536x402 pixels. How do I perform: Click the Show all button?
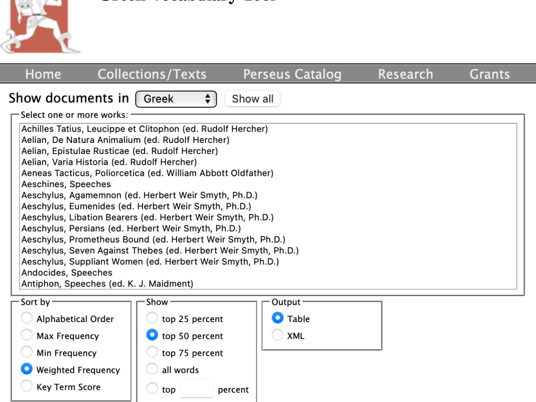(x=252, y=99)
